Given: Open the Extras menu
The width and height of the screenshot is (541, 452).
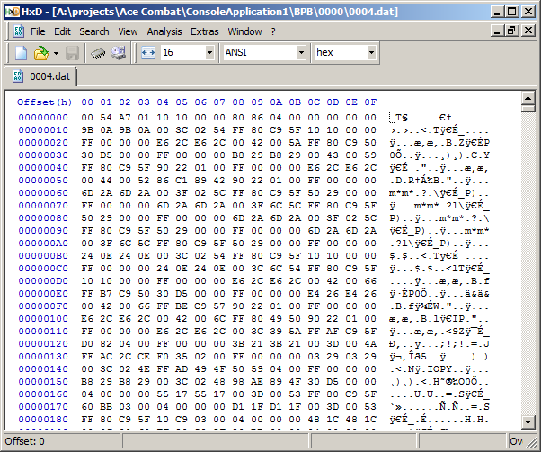Looking at the screenshot, I should [x=205, y=31].
